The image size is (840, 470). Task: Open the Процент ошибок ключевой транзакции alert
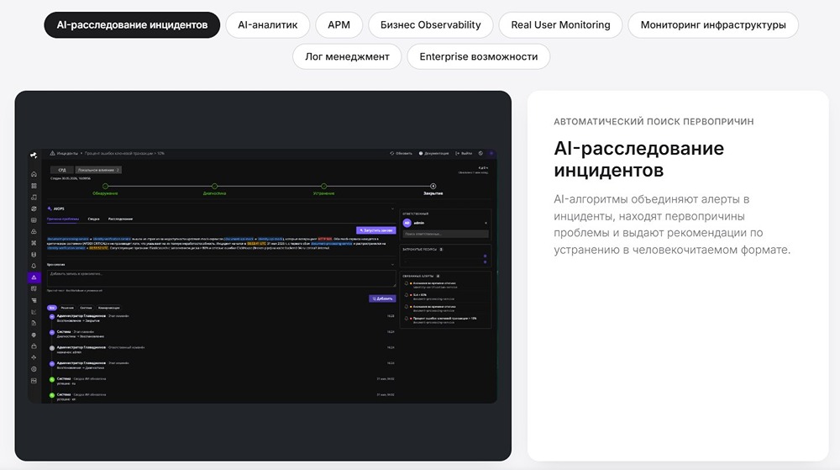(x=444, y=320)
